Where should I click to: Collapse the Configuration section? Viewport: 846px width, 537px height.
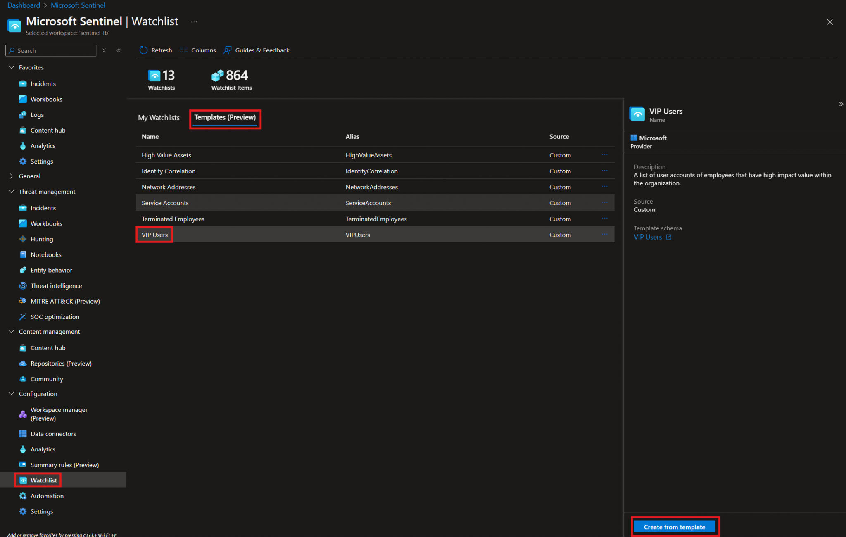point(11,394)
